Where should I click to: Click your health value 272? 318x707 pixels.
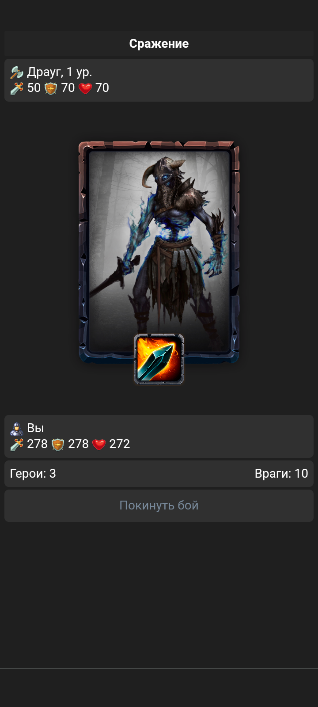pyautogui.click(x=120, y=444)
